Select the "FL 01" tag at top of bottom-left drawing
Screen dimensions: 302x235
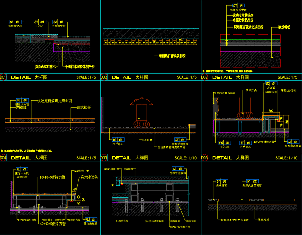[22, 169]
